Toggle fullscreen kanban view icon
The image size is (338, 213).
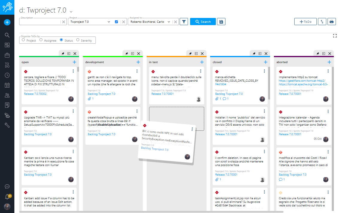point(335,36)
